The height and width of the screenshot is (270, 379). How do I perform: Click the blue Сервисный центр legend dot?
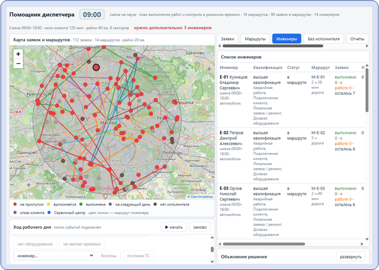(49, 213)
